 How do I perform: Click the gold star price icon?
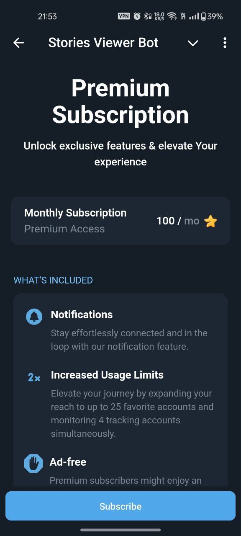point(210,221)
